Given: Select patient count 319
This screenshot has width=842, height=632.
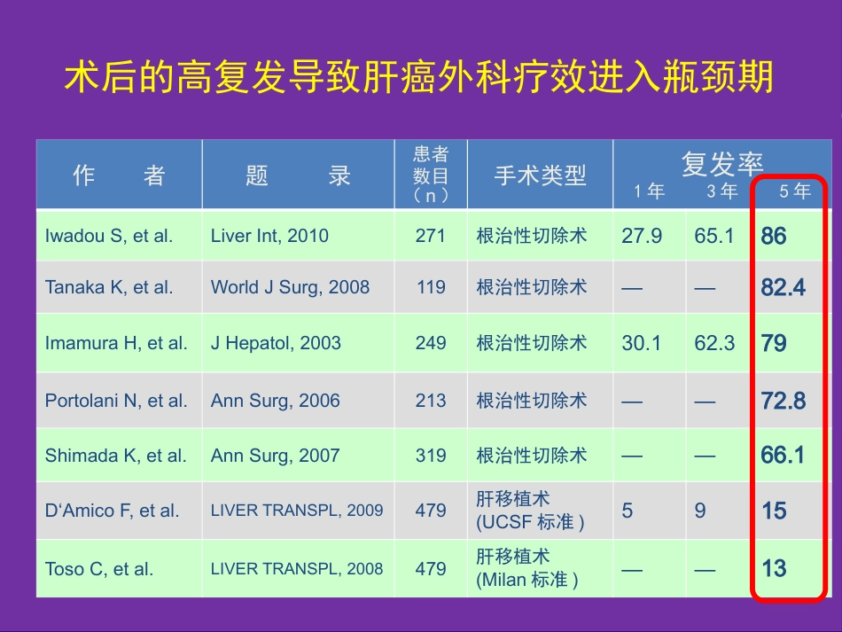Looking at the screenshot, I should [x=431, y=456].
